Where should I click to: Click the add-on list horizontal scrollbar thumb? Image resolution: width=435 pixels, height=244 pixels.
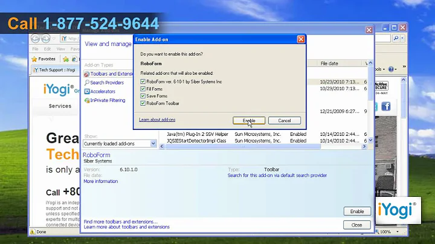tap(243, 146)
